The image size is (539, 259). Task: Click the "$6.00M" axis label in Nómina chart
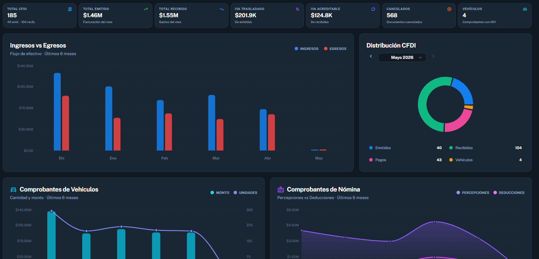[x=293, y=210]
